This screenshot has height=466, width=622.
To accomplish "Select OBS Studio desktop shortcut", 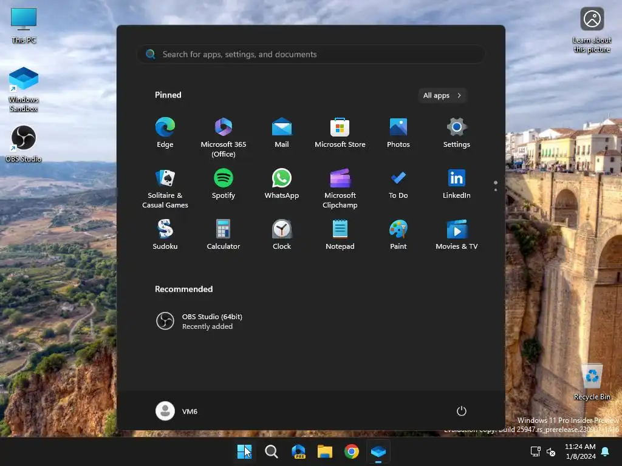I will tap(24, 144).
